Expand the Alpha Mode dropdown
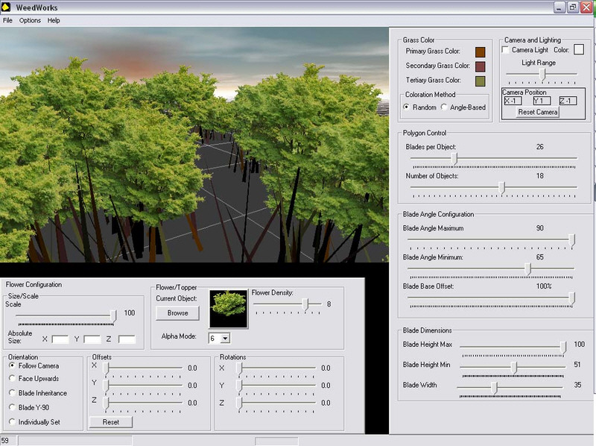The image size is (596, 446). pos(225,339)
